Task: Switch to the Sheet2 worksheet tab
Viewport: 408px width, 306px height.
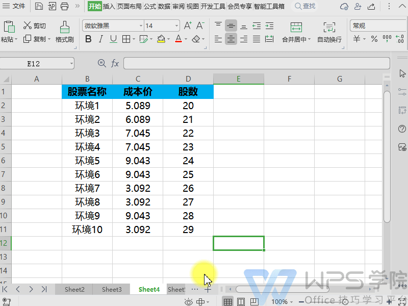Action: tap(74, 289)
